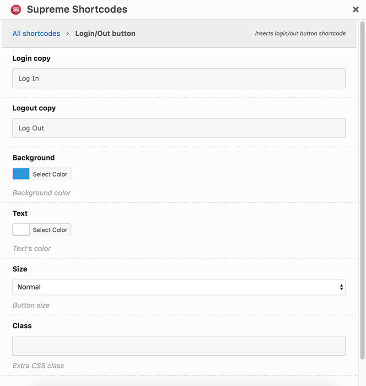
Task: Click the Login copy label
Action: [32, 59]
